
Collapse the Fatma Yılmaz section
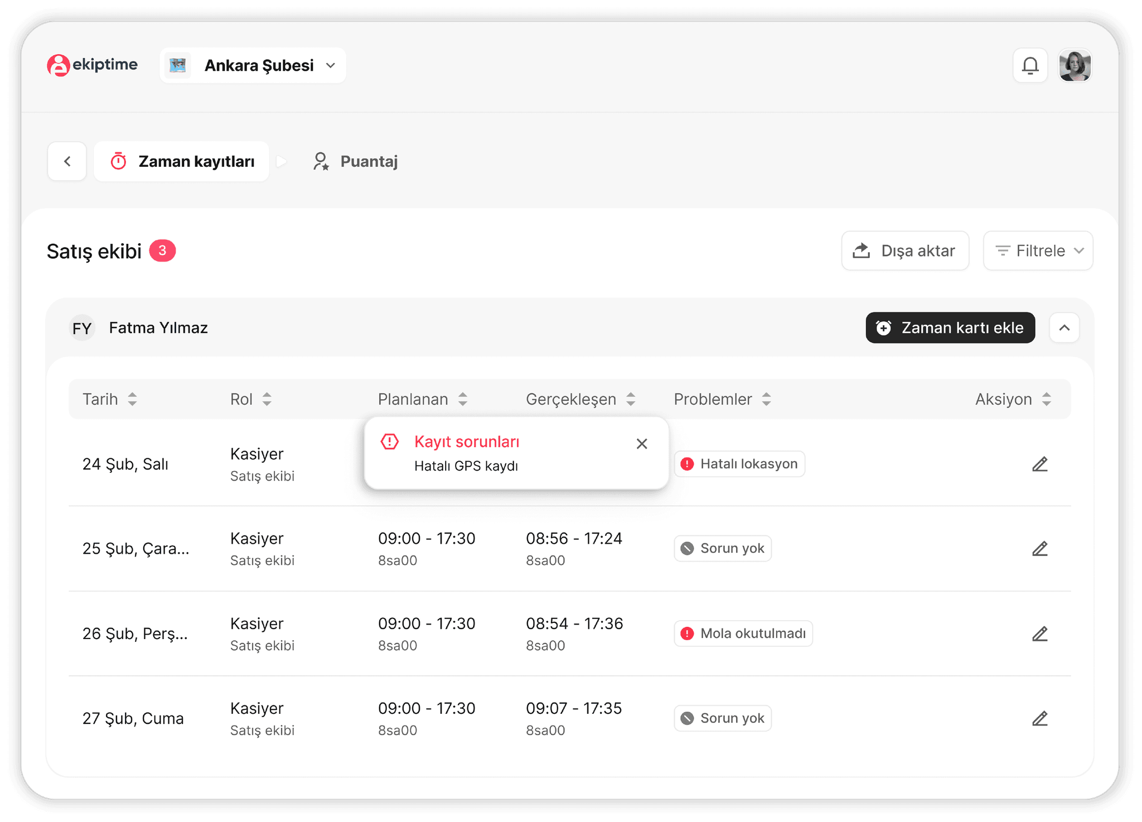(x=1064, y=328)
